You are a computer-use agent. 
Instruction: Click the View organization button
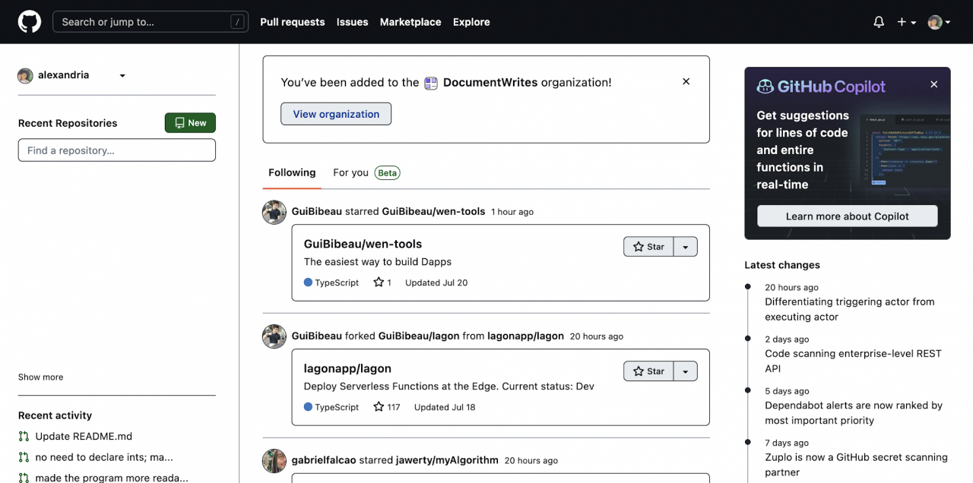tap(336, 114)
